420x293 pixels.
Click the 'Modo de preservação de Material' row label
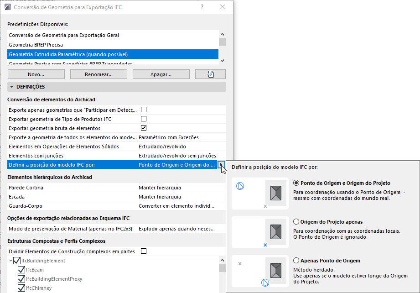pyautogui.click(x=70, y=229)
